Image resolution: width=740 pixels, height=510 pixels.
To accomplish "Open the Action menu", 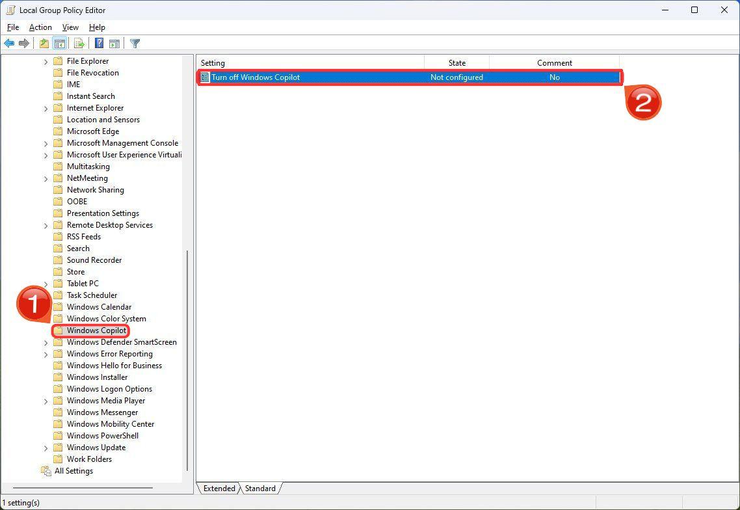I will 40,27.
